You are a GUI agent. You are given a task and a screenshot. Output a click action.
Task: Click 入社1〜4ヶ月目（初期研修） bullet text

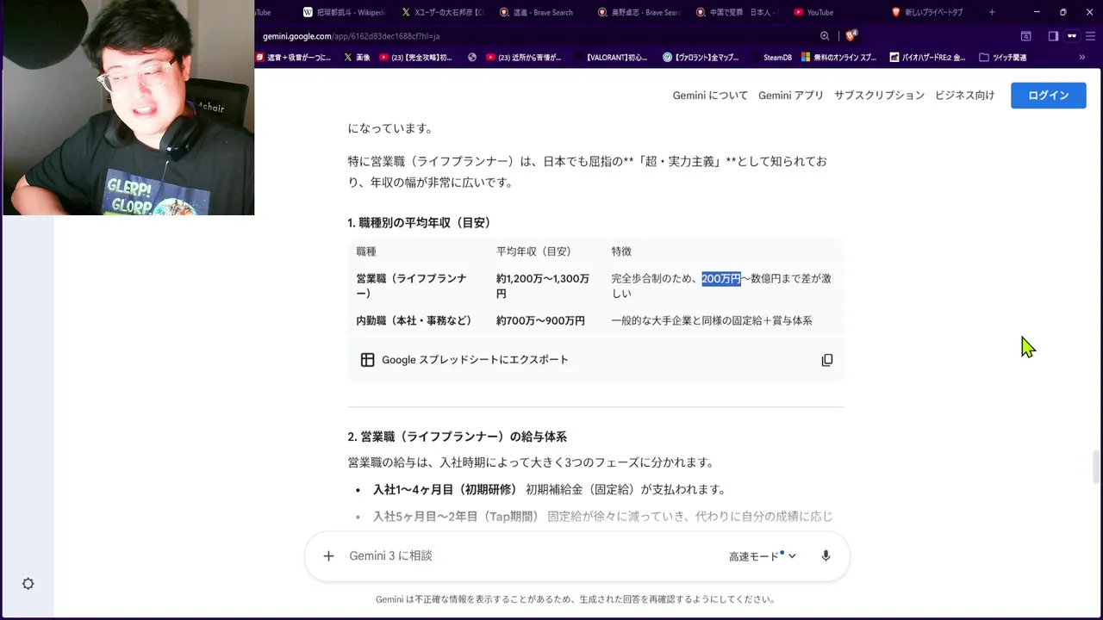click(x=445, y=490)
